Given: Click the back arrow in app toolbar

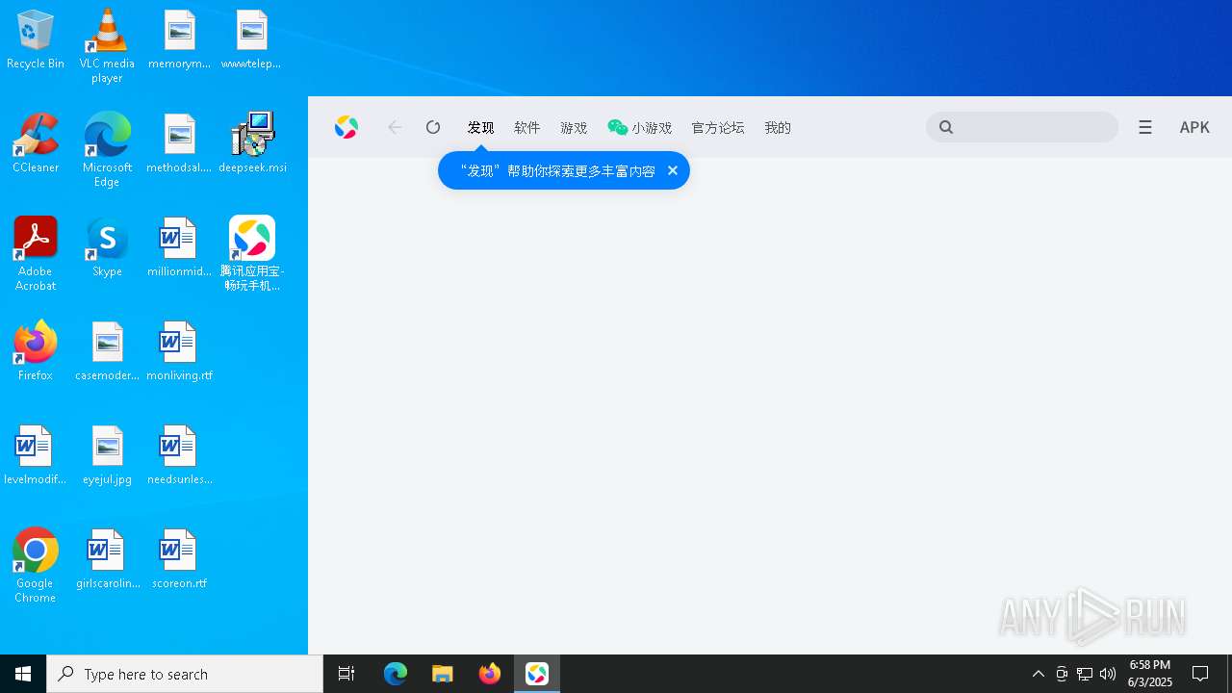Looking at the screenshot, I should pyautogui.click(x=395, y=127).
